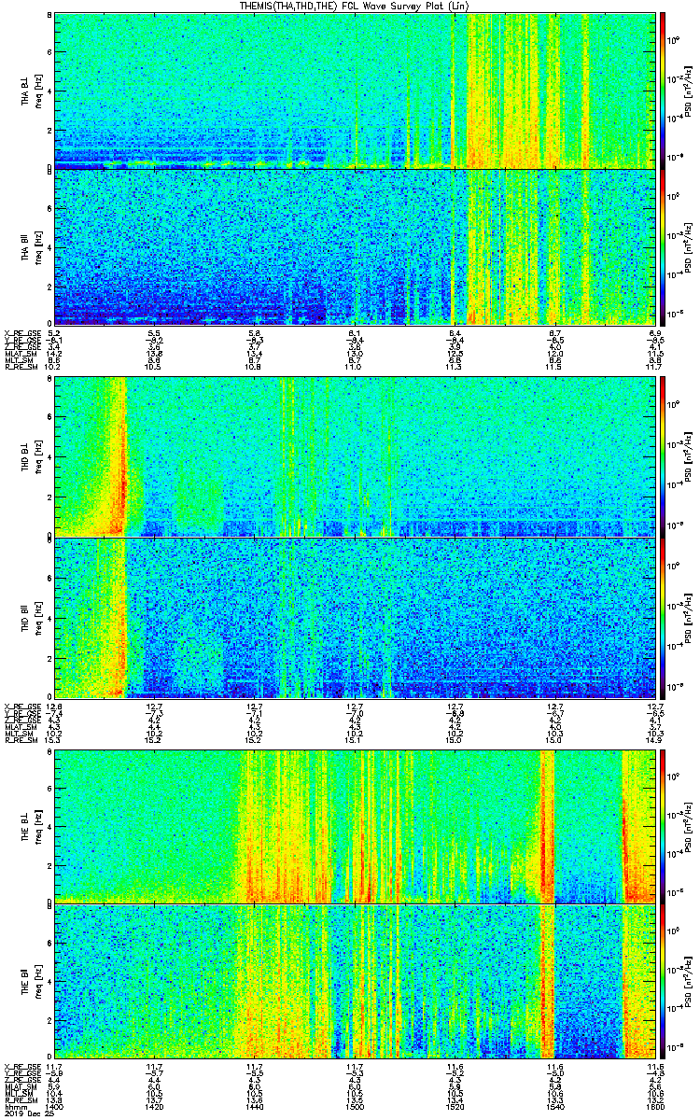The width and height of the screenshot is (700, 1120).
Task: Click the color bar beside THE B∥ panel
Action: click(x=664, y=984)
